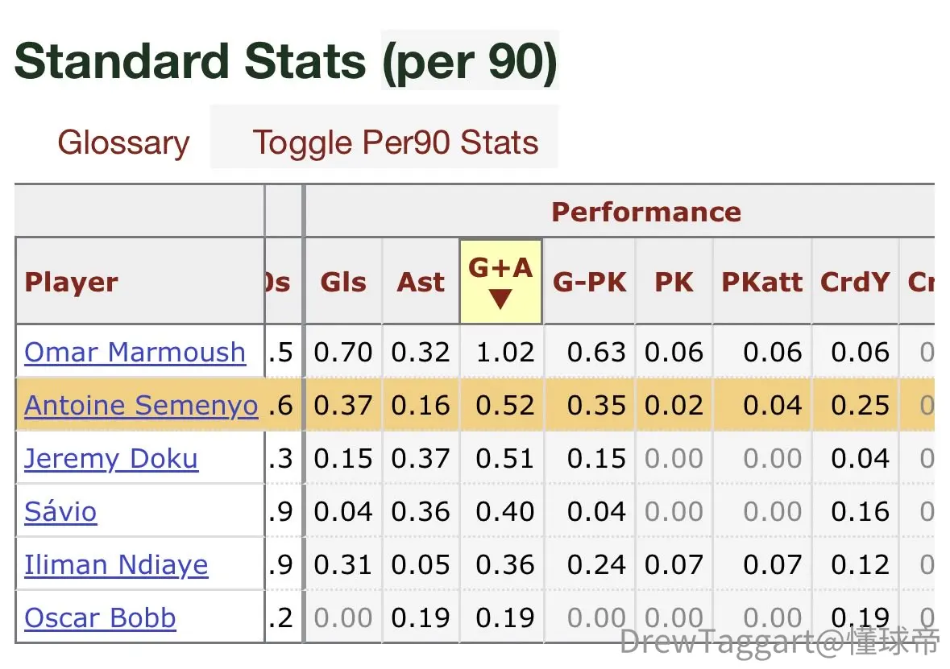This screenshot has height=669, width=950.
Task: Sort table by G-PK column
Action: (590, 282)
